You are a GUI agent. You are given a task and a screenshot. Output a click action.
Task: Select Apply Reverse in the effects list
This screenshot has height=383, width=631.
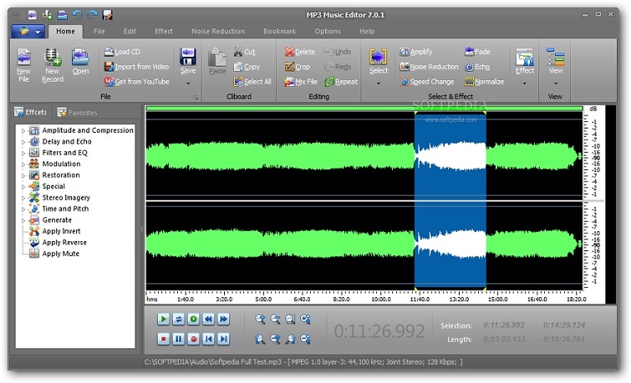64,243
